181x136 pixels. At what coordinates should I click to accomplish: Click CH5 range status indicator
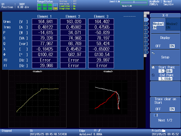pyautogui.click(x=50, y=5)
